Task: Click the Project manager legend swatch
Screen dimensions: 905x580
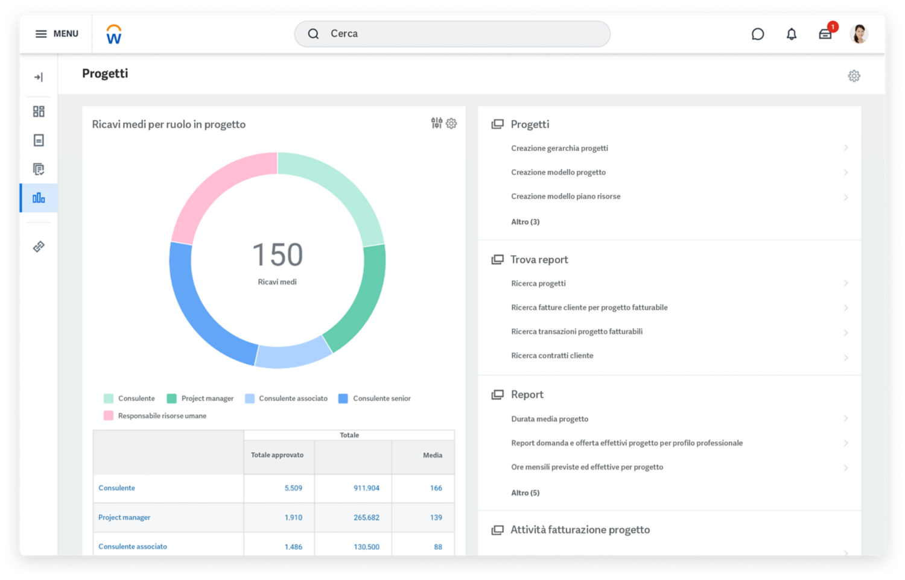Action: (171, 399)
